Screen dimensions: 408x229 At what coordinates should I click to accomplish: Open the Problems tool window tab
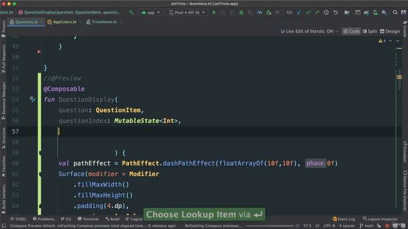coord(43,219)
